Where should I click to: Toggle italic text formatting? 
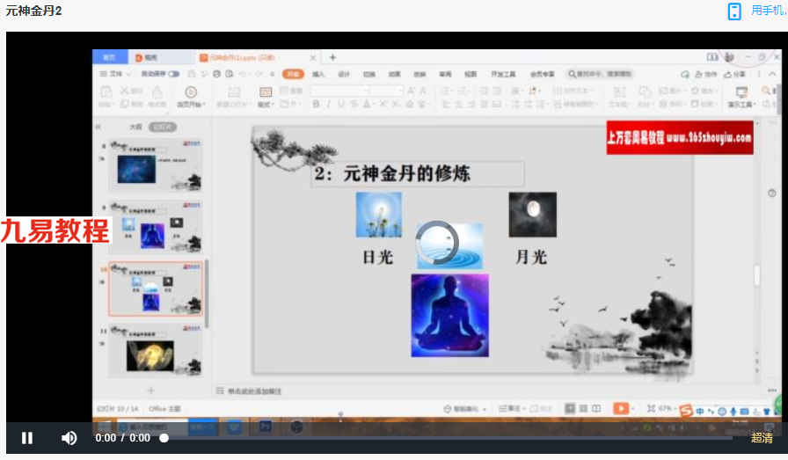[328, 104]
